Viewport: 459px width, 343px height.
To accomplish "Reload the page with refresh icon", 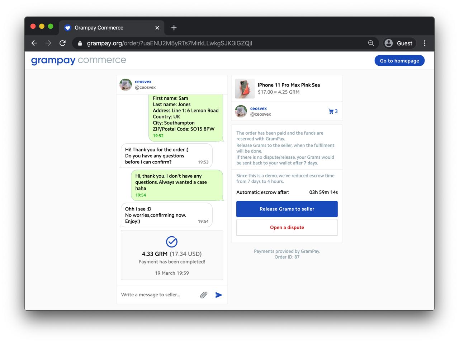I will [x=62, y=43].
